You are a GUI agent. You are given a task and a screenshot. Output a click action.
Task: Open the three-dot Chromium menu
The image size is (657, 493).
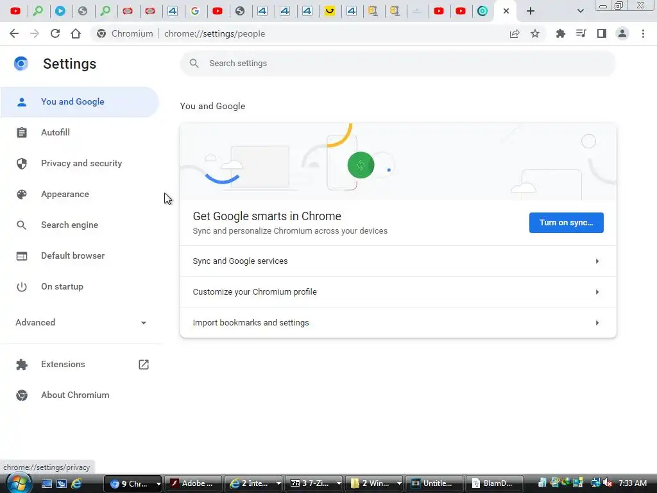643,33
